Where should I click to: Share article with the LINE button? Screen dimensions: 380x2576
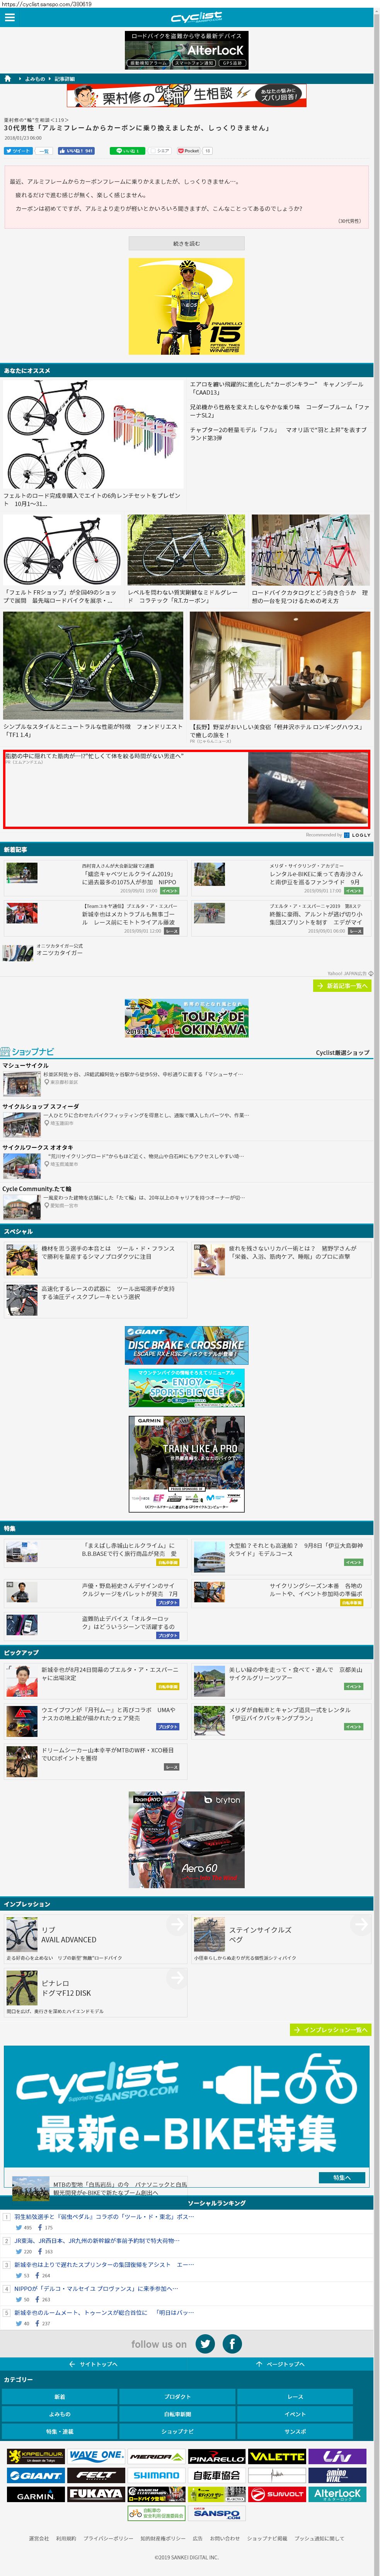click(x=127, y=151)
